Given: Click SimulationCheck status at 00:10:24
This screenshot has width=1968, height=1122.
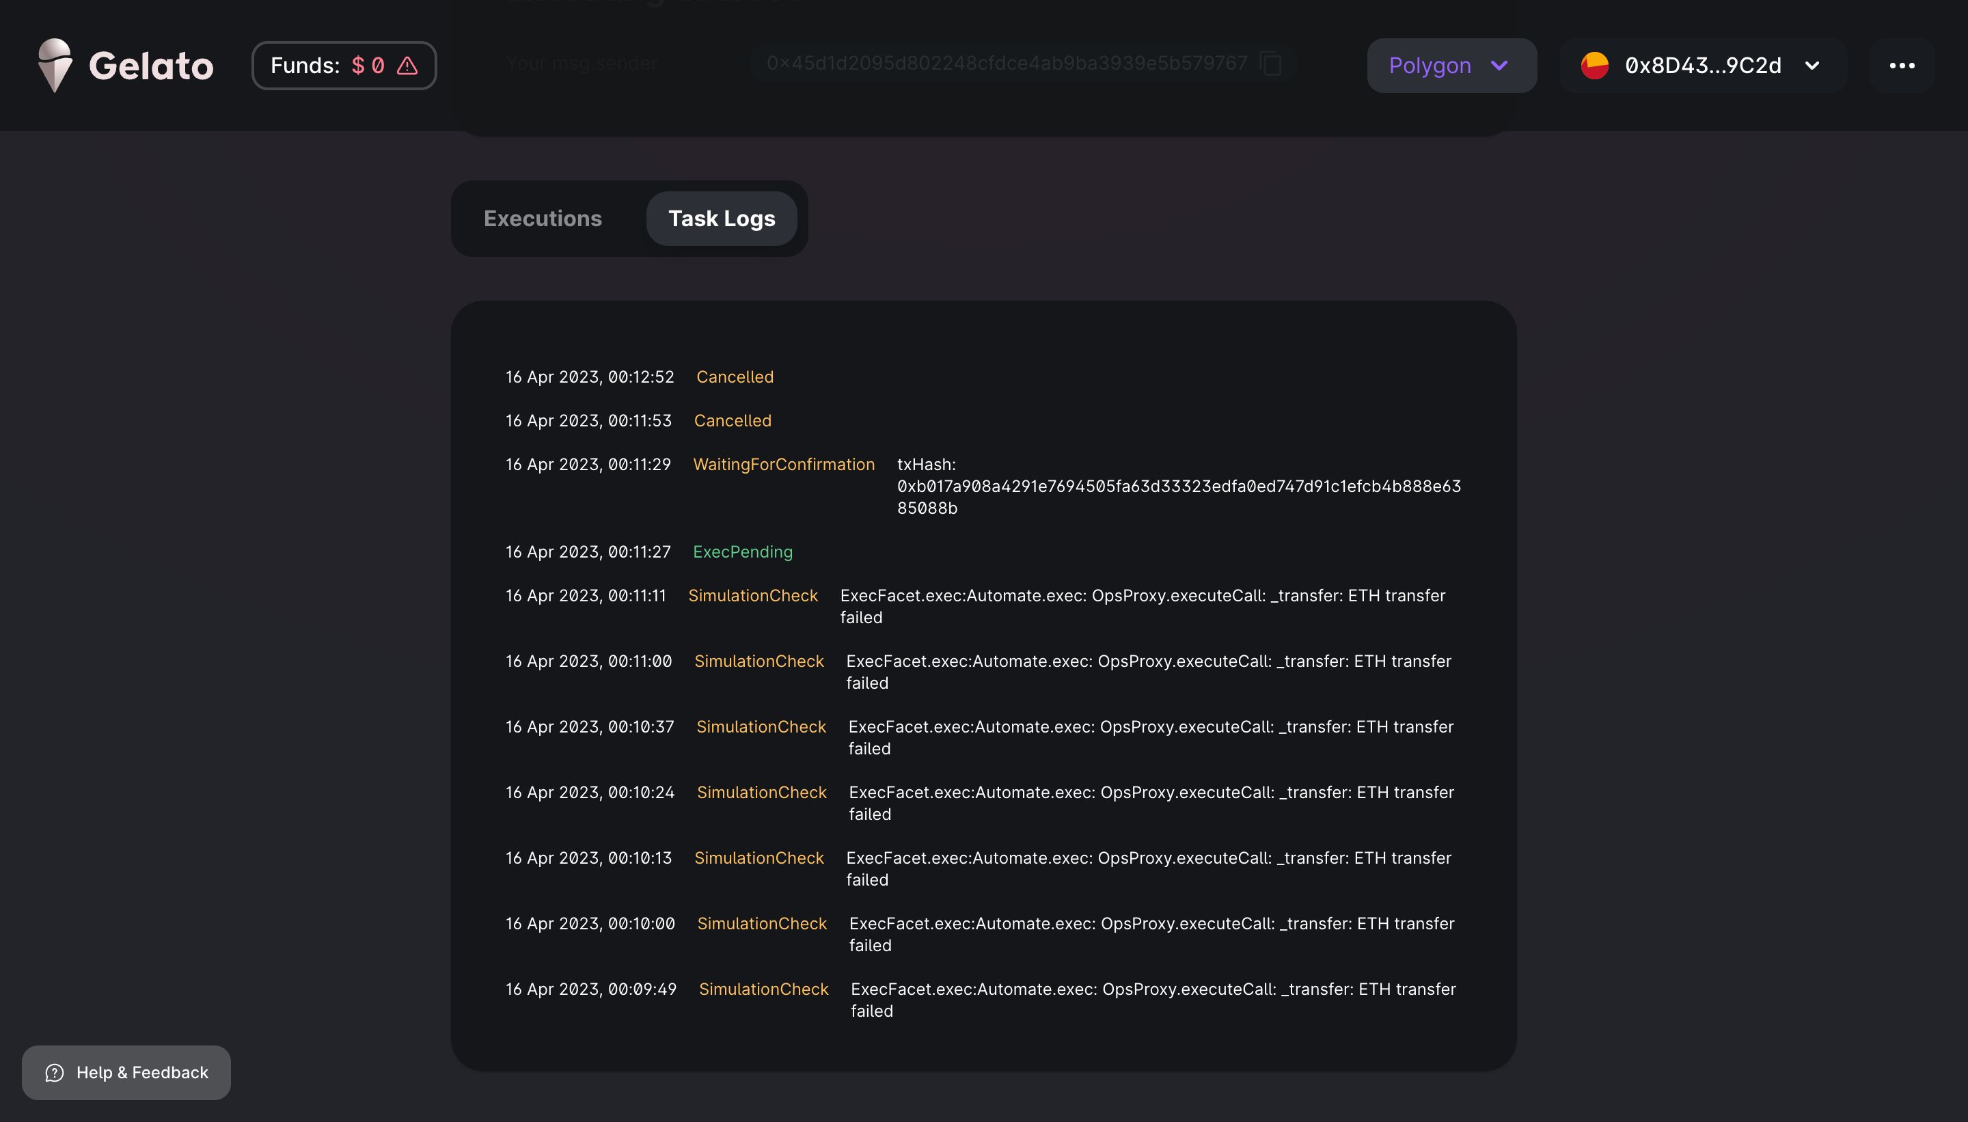Looking at the screenshot, I should [x=761, y=792].
